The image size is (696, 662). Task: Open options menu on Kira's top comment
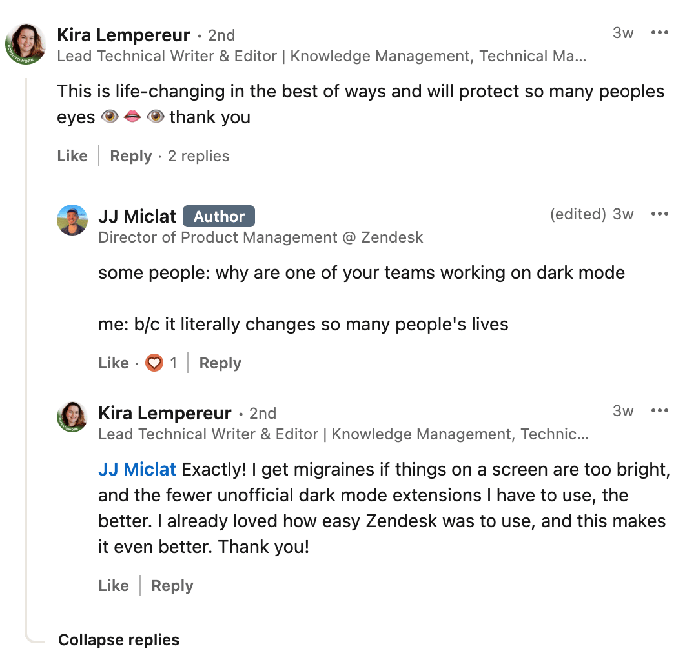[660, 33]
